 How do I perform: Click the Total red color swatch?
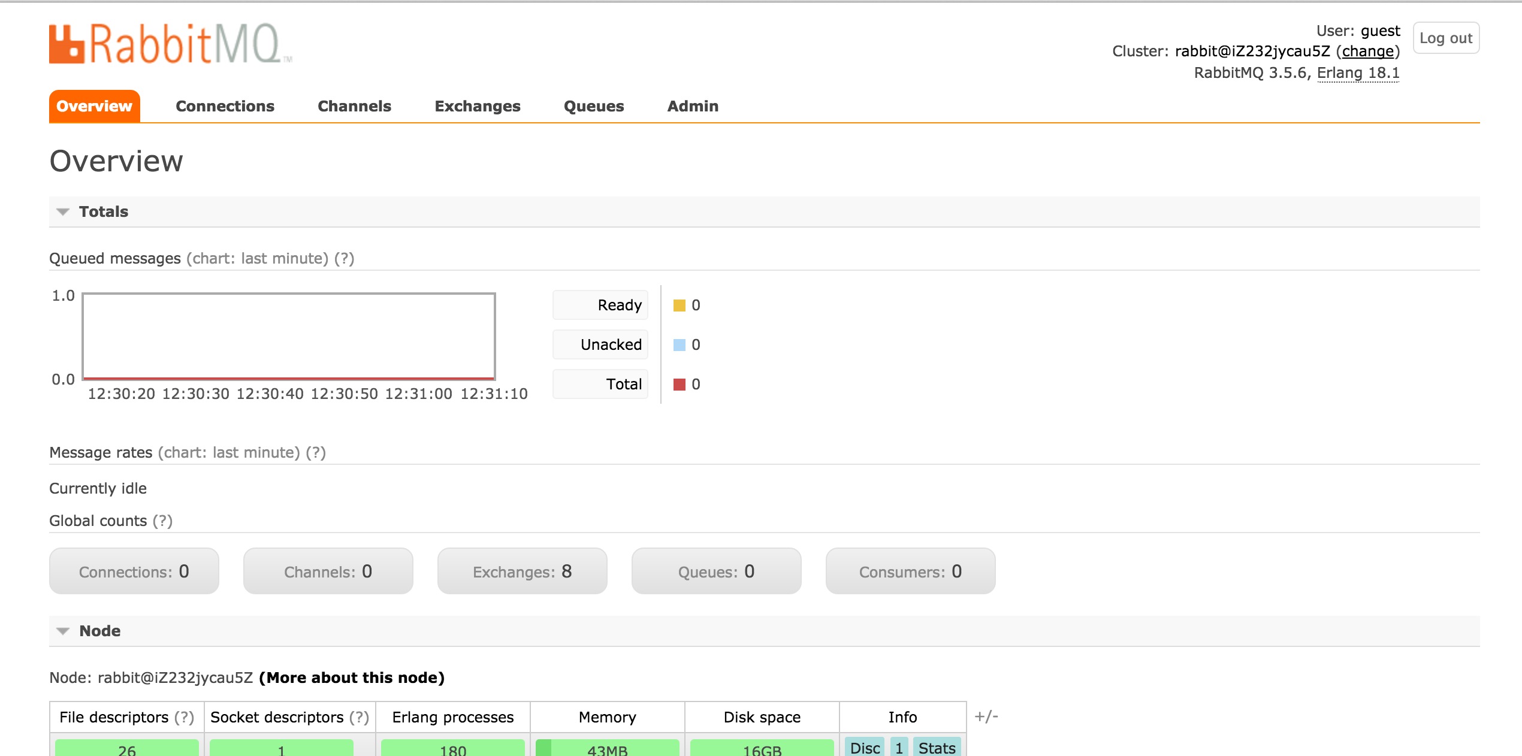[x=679, y=385]
